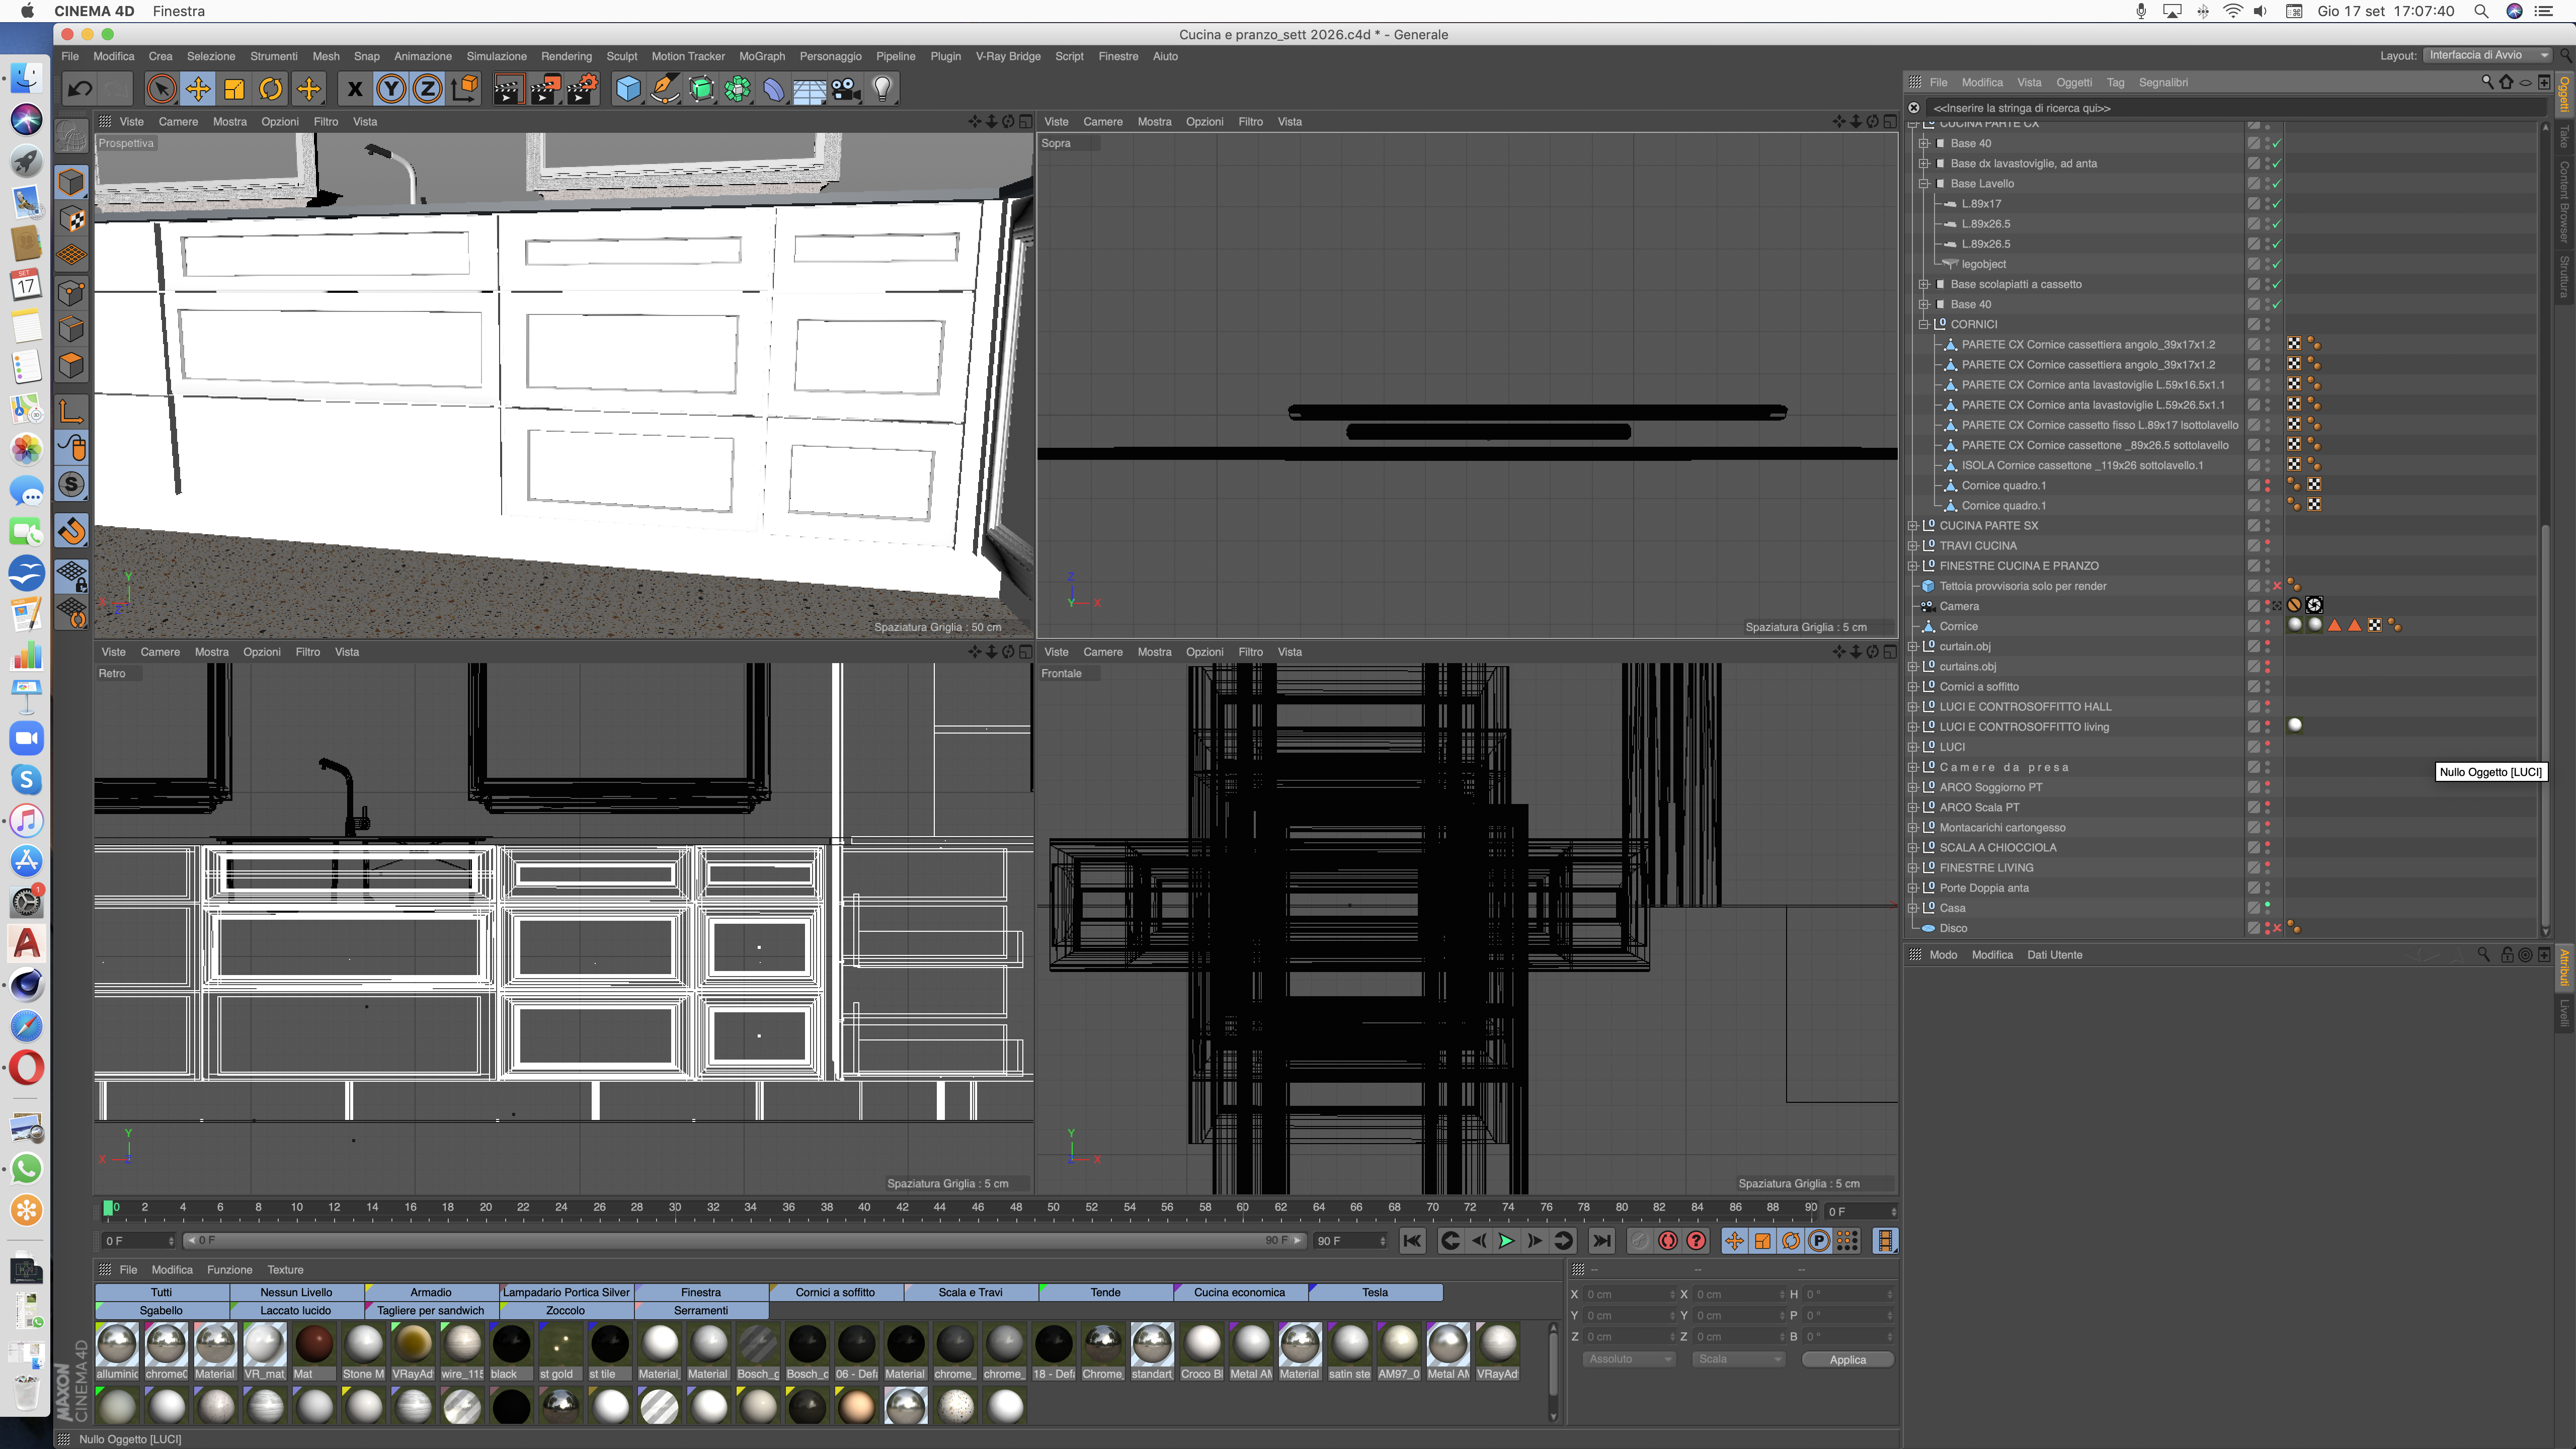Screen dimensions: 2576x1449
Task: Click the Undo arrow icon
Action: [x=79, y=89]
